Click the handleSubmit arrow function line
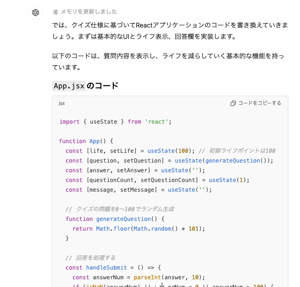The image size is (300, 287). 113,268
